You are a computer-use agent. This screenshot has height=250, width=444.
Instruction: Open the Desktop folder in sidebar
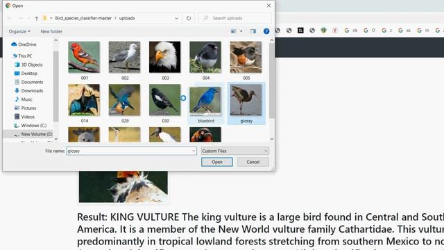(x=26, y=74)
